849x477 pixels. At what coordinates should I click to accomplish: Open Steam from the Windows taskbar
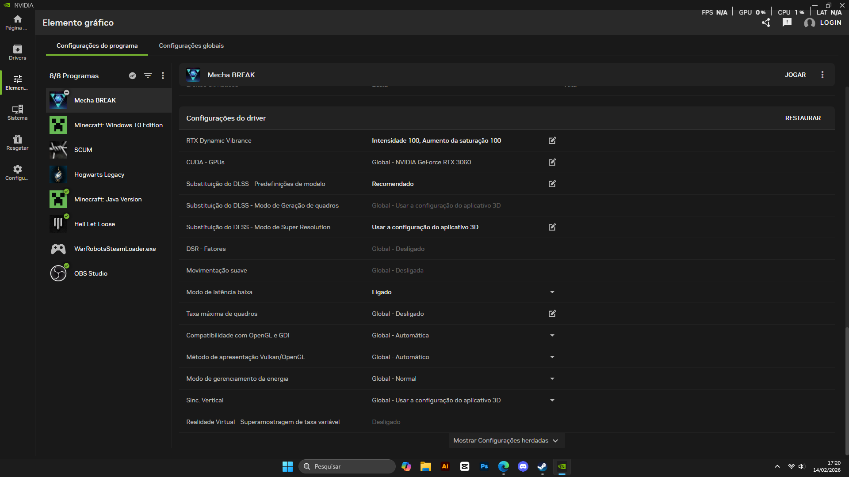pos(542,466)
